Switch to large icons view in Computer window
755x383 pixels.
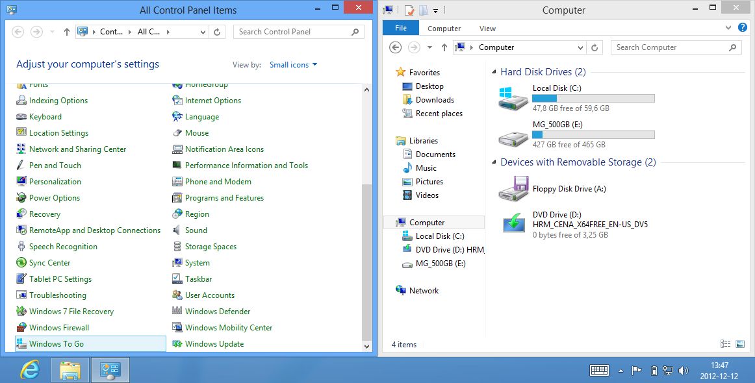click(740, 343)
